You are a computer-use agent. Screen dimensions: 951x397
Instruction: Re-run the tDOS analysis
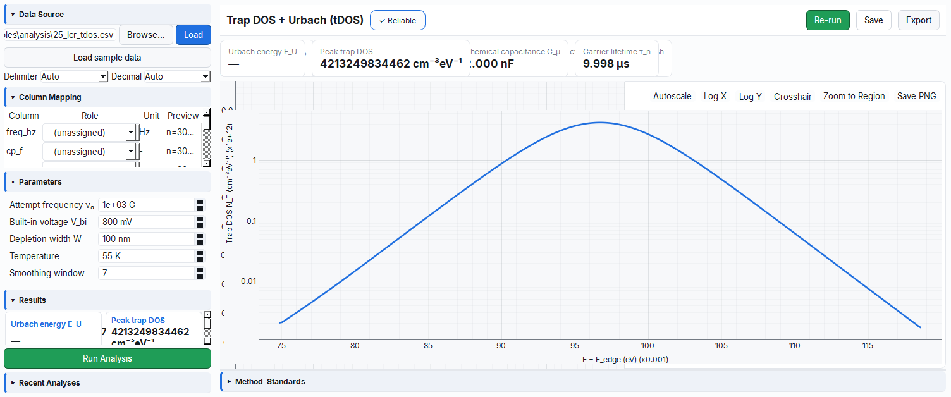click(828, 20)
